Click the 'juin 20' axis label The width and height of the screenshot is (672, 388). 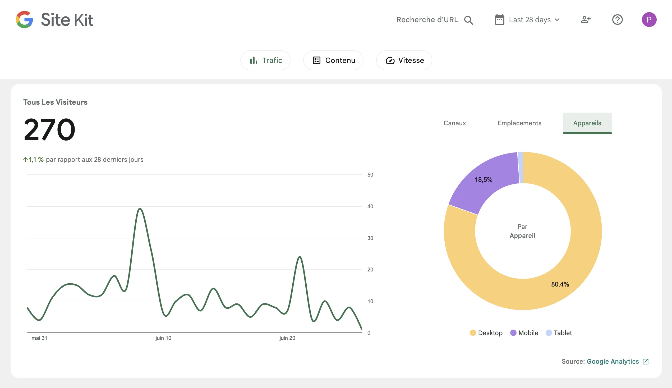pos(287,338)
